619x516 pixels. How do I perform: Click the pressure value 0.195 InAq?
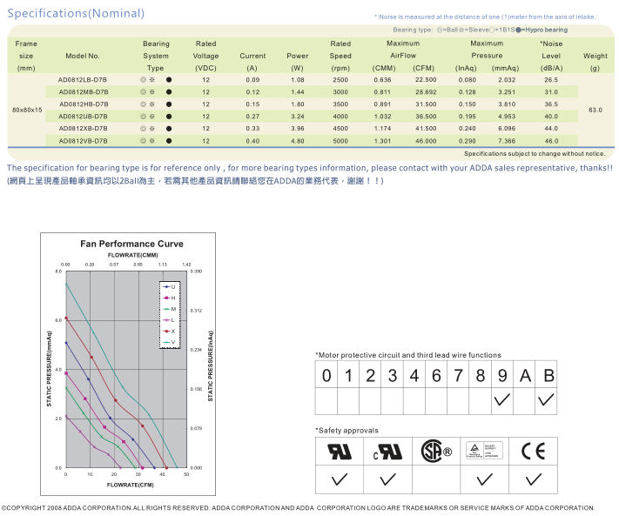point(467,117)
